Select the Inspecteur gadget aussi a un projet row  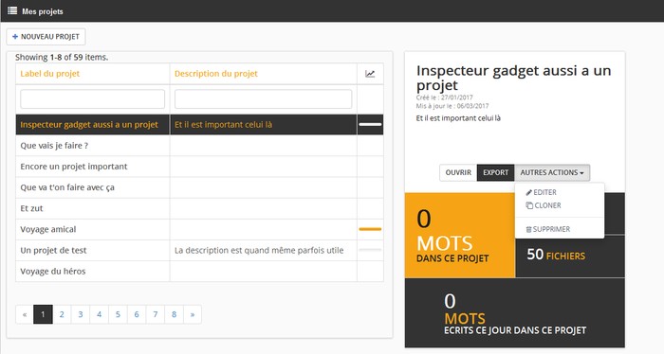[x=199, y=125]
